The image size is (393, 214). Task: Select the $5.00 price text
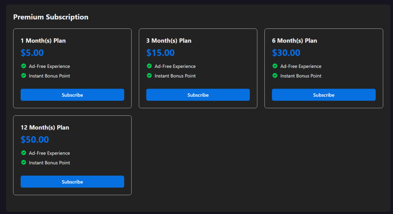coord(32,53)
